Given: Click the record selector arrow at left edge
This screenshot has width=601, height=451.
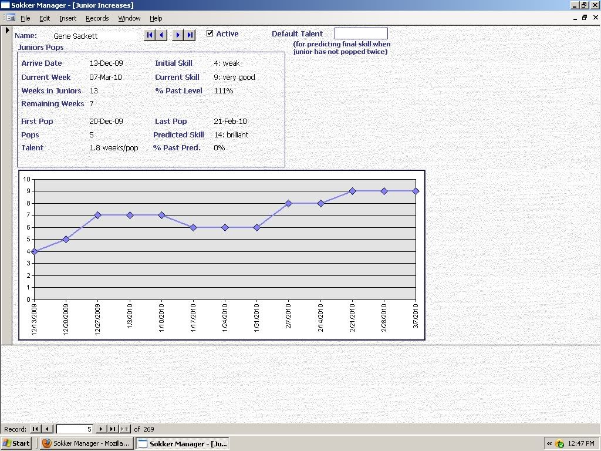Looking at the screenshot, I should pyautogui.click(x=7, y=31).
